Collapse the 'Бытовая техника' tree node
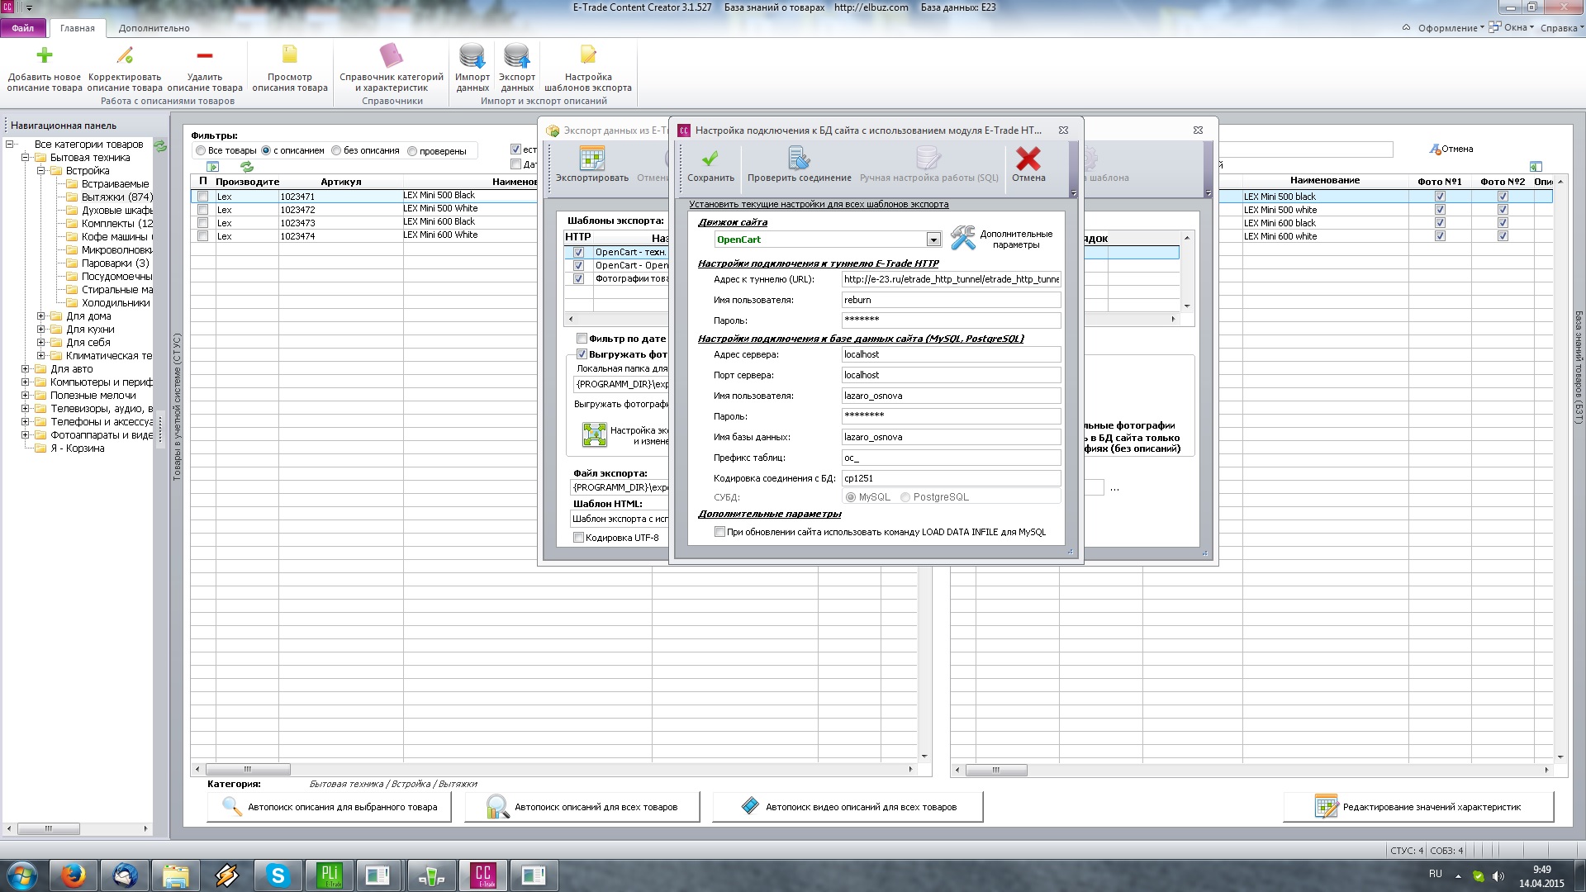This screenshot has width=1586, height=892. [25, 158]
